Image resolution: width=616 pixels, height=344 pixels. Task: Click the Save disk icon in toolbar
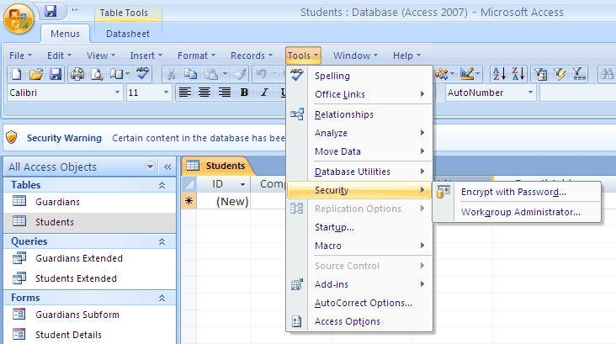pos(56,74)
